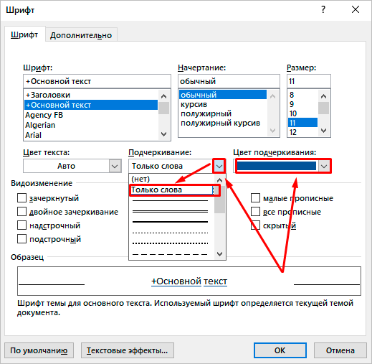Click underline list scroll up arrow
This screenshot has height=364, width=372.
[x=219, y=180]
